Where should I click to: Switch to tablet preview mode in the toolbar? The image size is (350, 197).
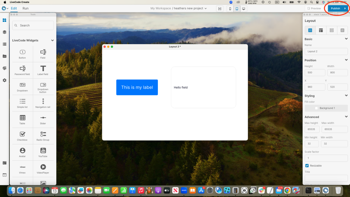pyautogui.click(x=237, y=9)
